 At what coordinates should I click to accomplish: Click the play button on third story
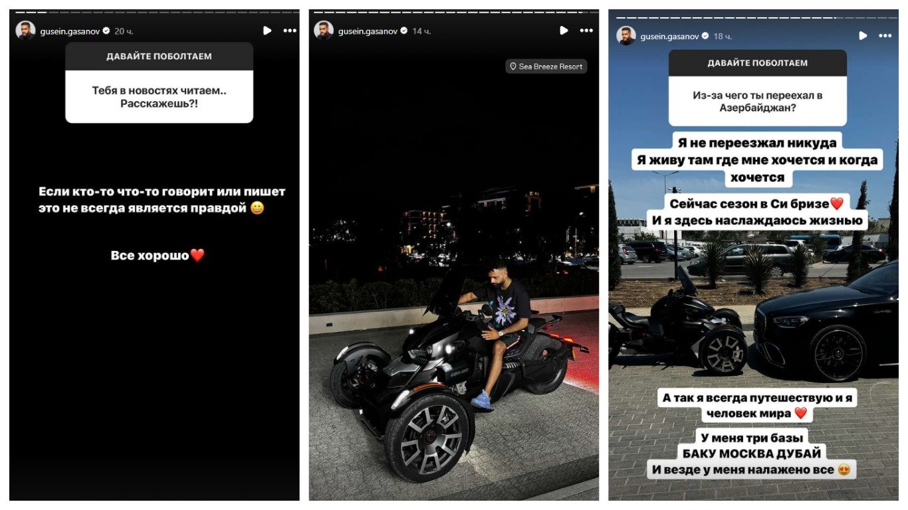coord(862,36)
